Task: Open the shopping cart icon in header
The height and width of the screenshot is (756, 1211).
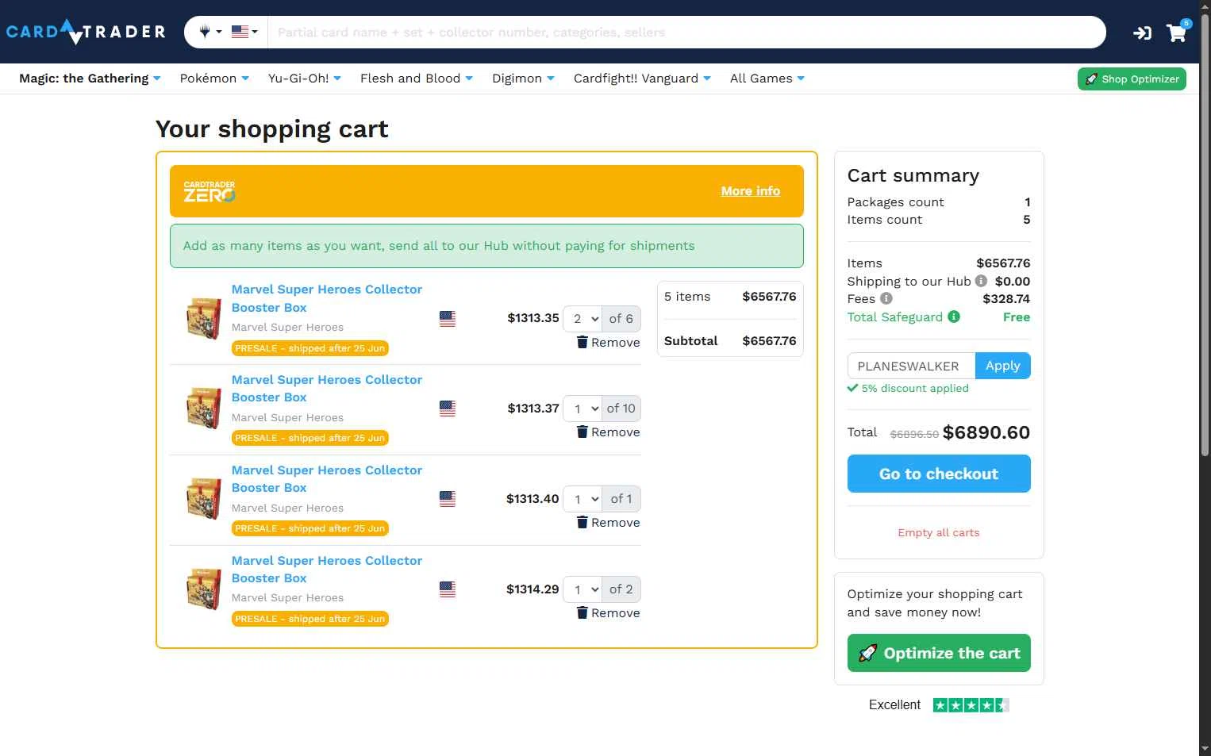Action: click(1177, 32)
